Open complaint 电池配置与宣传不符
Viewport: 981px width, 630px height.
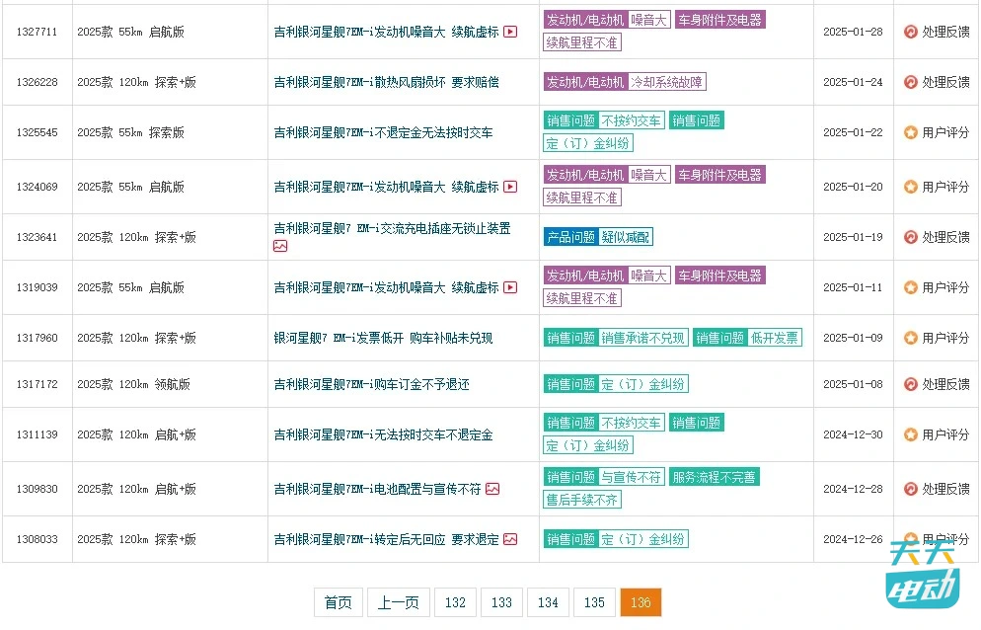(x=378, y=489)
